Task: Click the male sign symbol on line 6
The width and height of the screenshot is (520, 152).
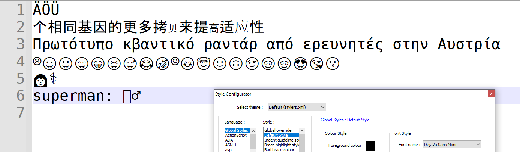Action: point(136,96)
